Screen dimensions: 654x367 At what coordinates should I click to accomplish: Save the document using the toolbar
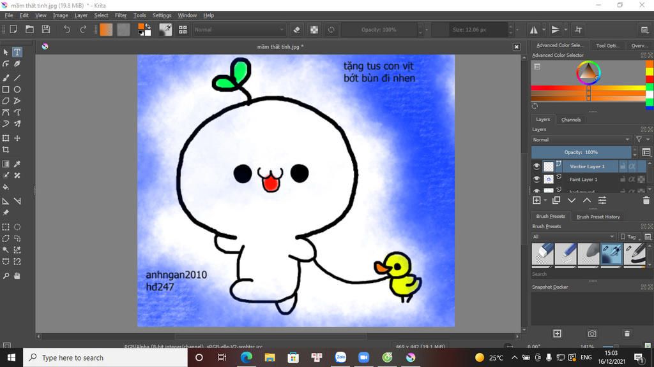[x=46, y=29]
